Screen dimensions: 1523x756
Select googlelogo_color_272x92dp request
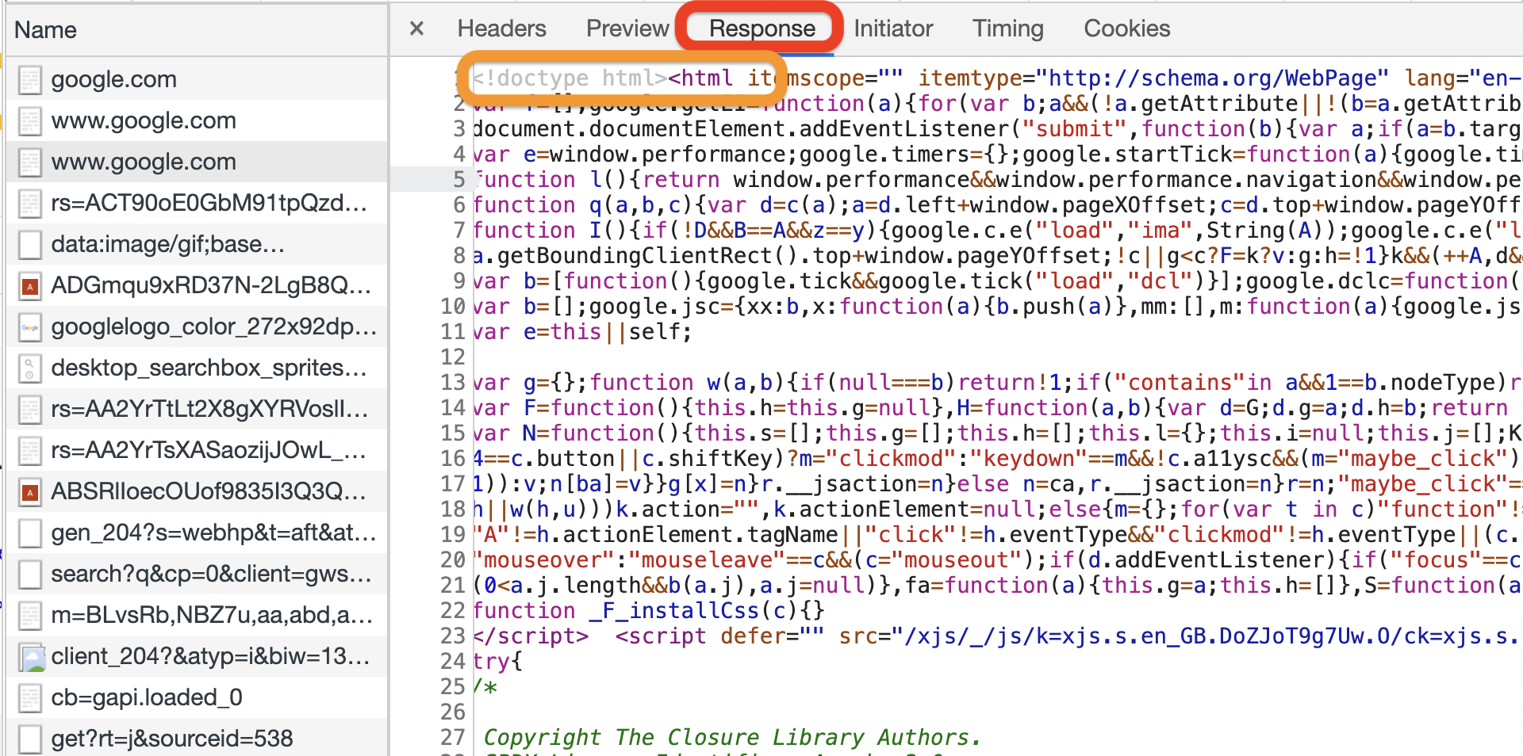197,326
